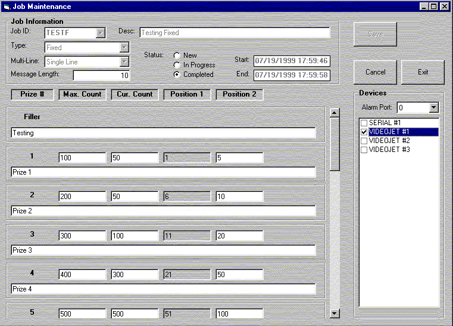Click the Filler text field containing Testing
453x326 pixels.
[x=164, y=133]
